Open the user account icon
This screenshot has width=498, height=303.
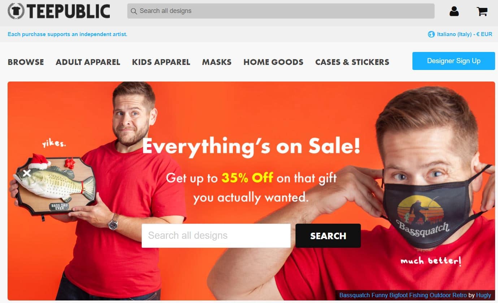[454, 11]
